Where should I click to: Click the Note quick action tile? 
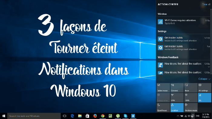(x=191, y=88)
